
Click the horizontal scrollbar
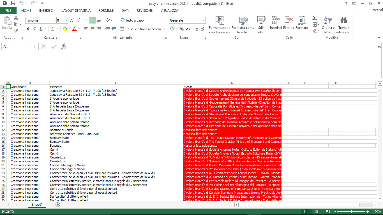pyautogui.click(x=299, y=205)
